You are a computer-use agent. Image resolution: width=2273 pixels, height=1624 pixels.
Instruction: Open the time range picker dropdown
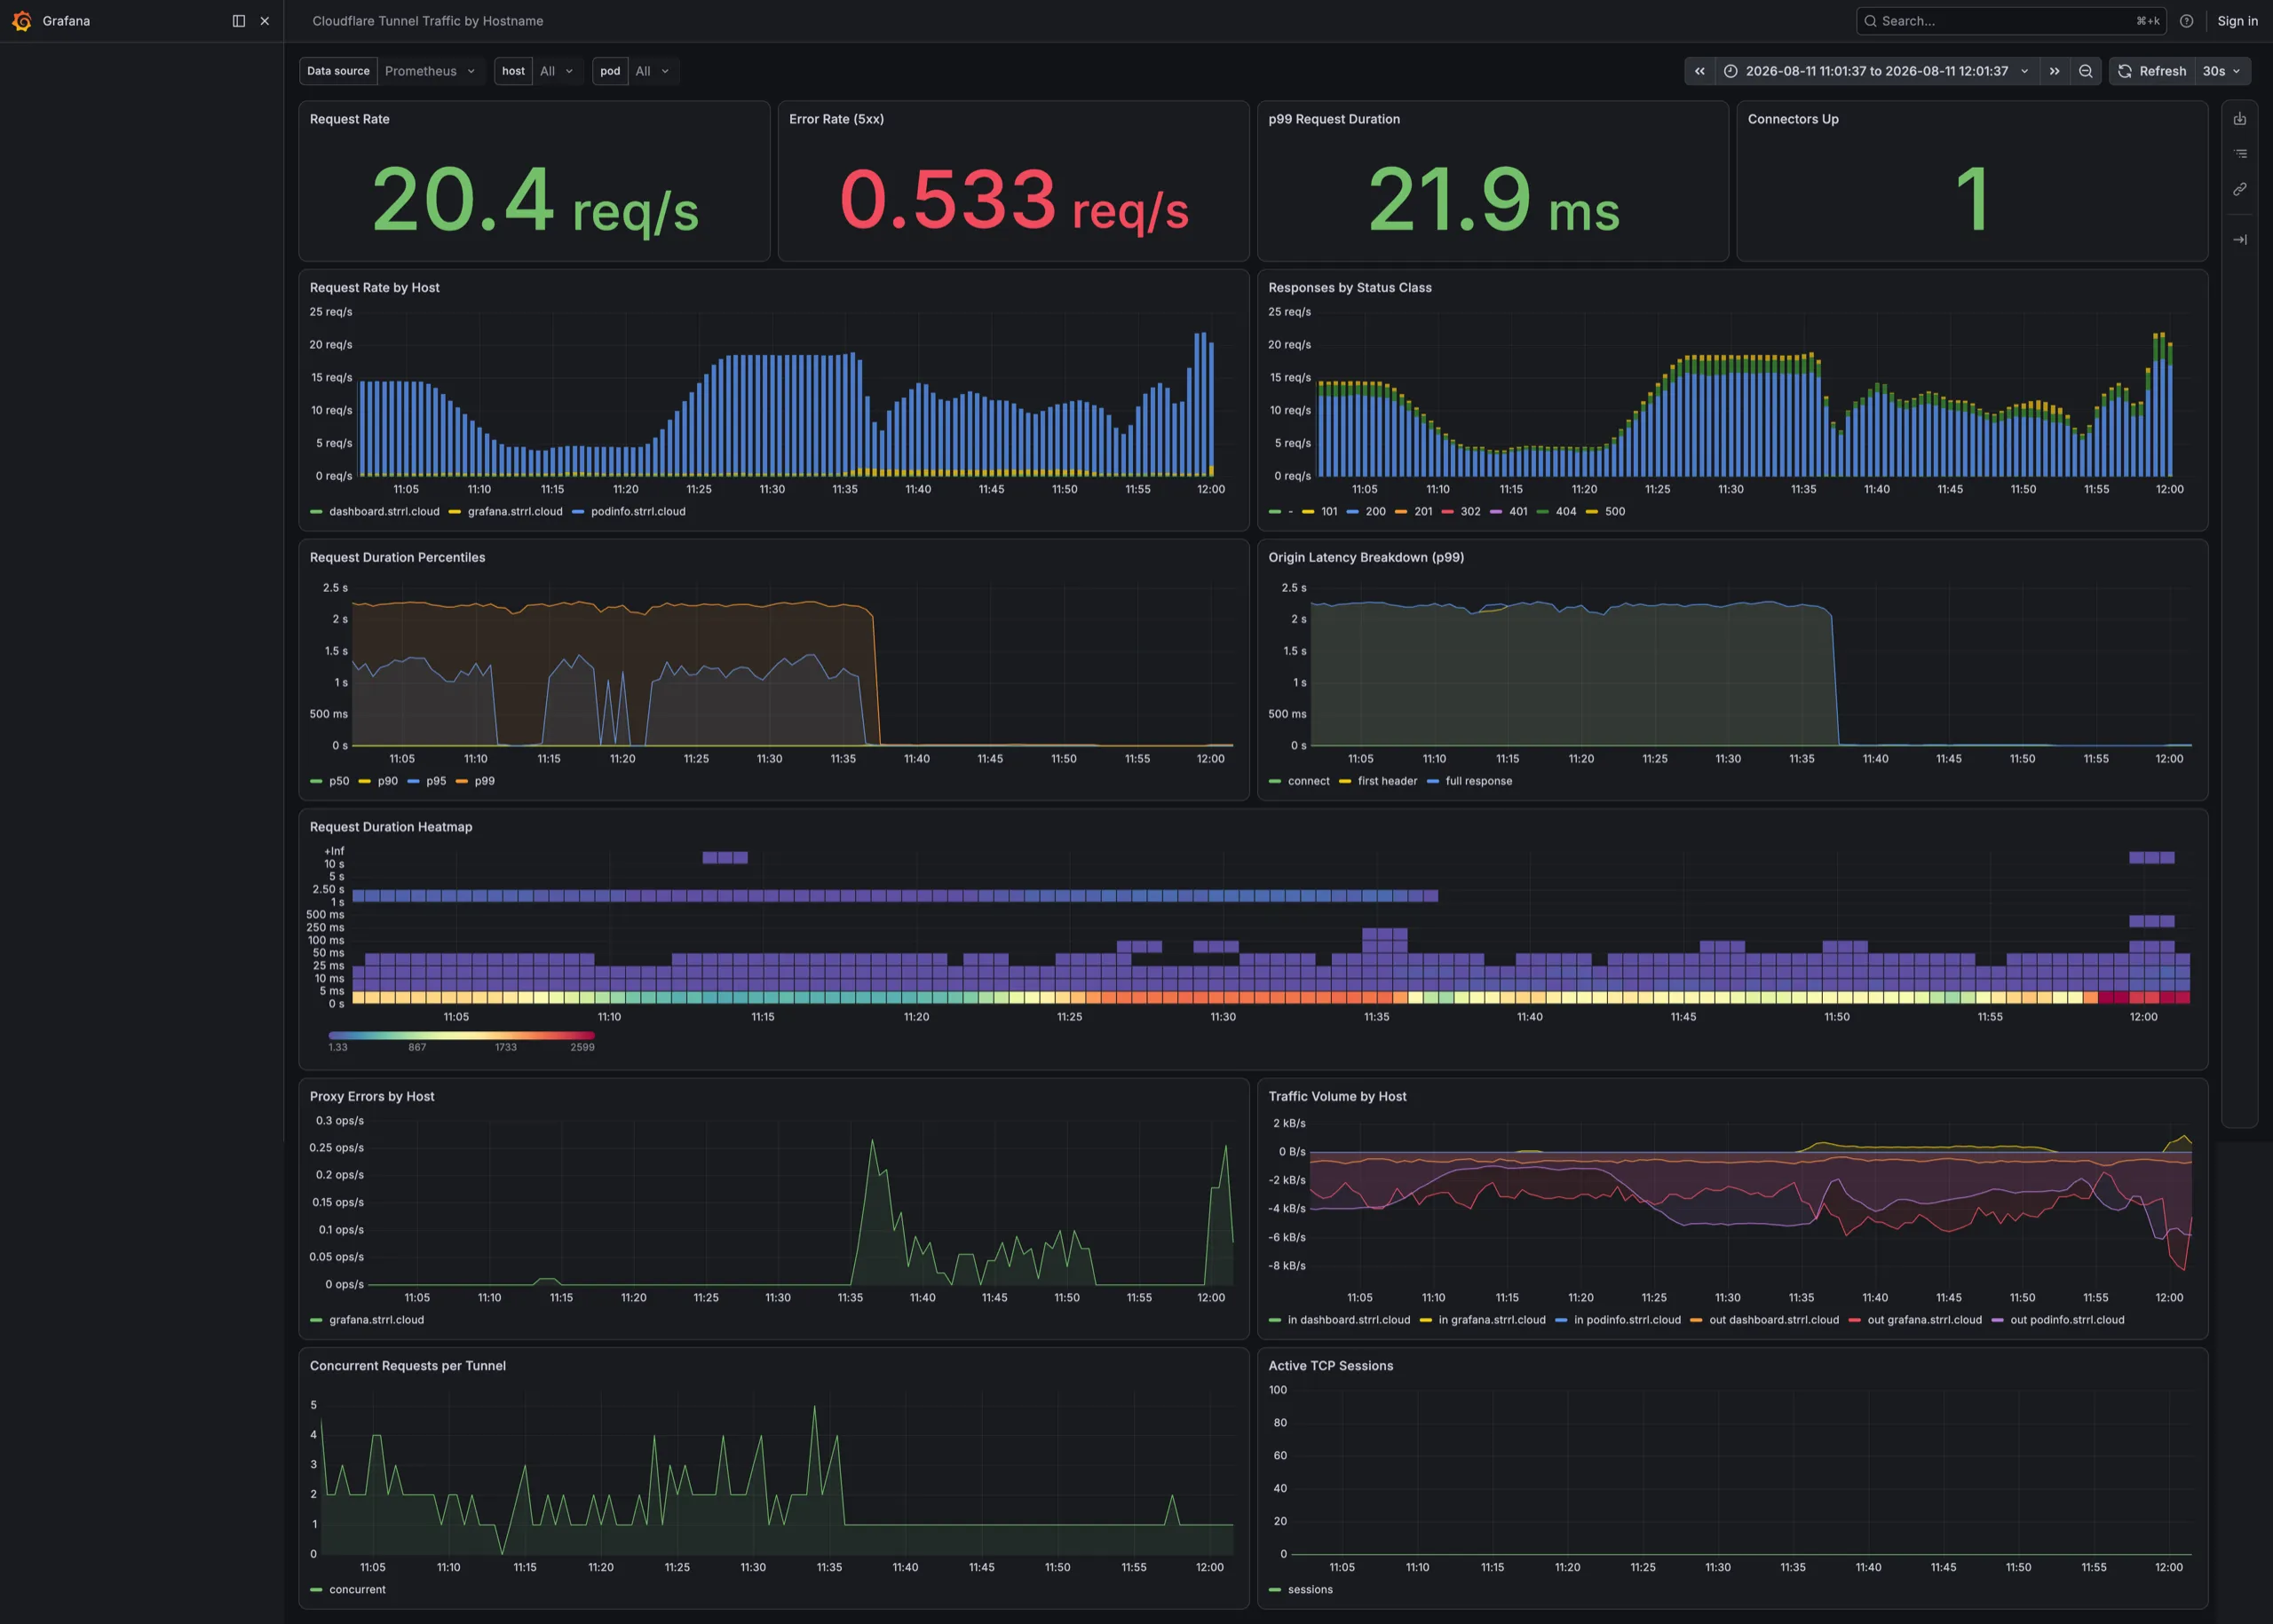click(x=1876, y=71)
